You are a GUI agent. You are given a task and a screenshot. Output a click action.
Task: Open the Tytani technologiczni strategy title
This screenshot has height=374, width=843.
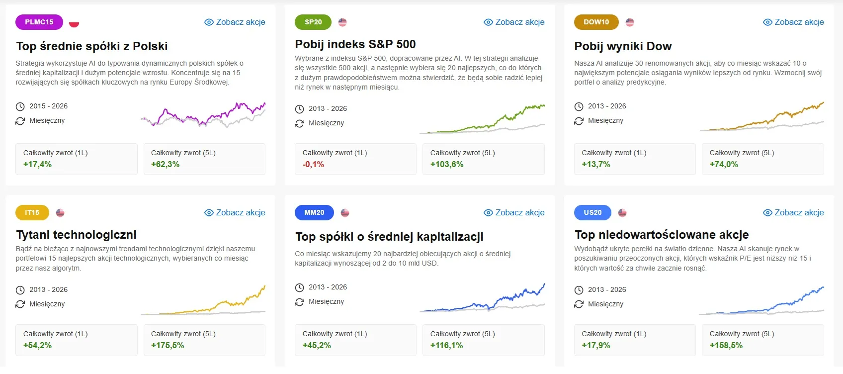click(76, 235)
